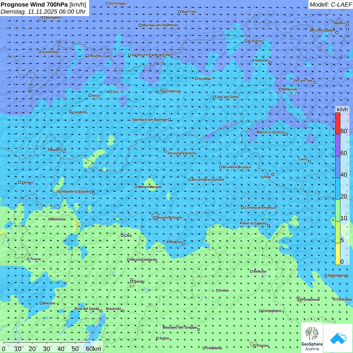353x353 pixels.
Task: Click the title "Prognose Wind 700hPa [km/h]"
Action: tap(43, 5)
